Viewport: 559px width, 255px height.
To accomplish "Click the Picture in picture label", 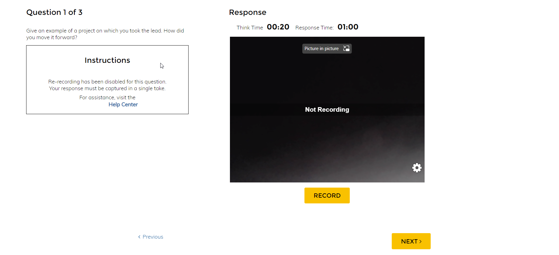I will (x=321, y=49).
